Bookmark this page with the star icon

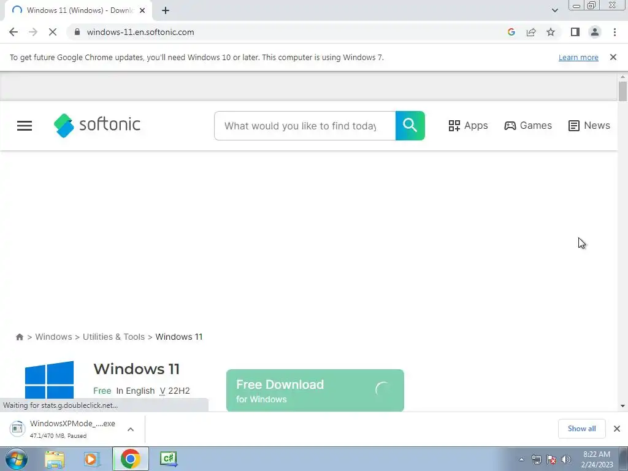pos(551,32)
